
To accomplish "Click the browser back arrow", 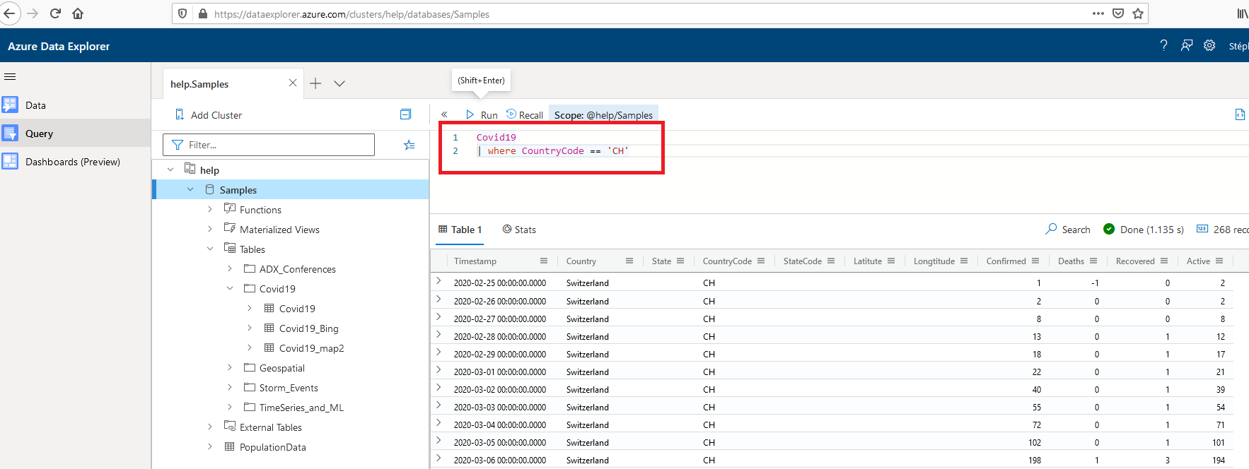I will coord(8,13).
